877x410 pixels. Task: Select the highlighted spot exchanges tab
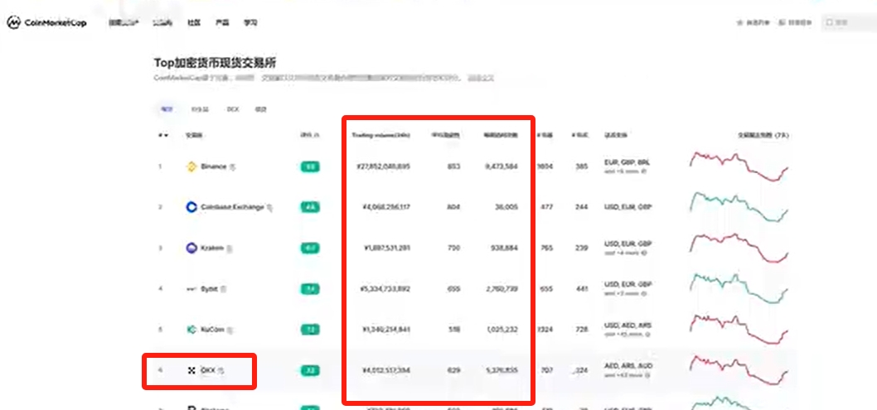tap(166, 109)
